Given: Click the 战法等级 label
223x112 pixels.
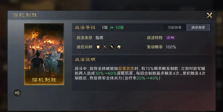Looking at the screenshot, I should [x=85, y=28].
